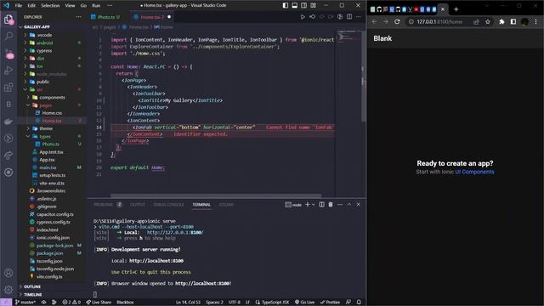
Task: Click the Prettier status bar button
Action: point(330,303)
